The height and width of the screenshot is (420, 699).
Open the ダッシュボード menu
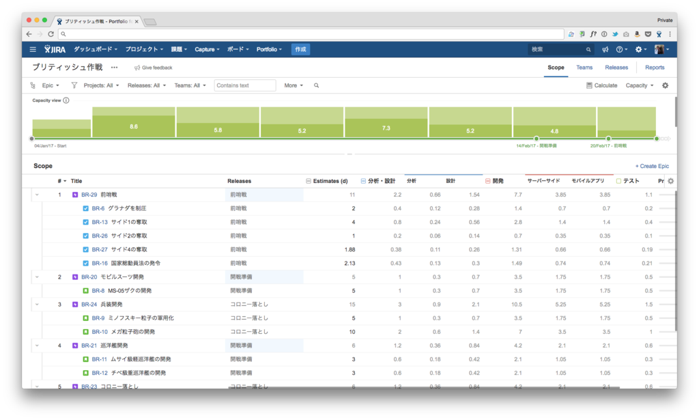[96, 49]
